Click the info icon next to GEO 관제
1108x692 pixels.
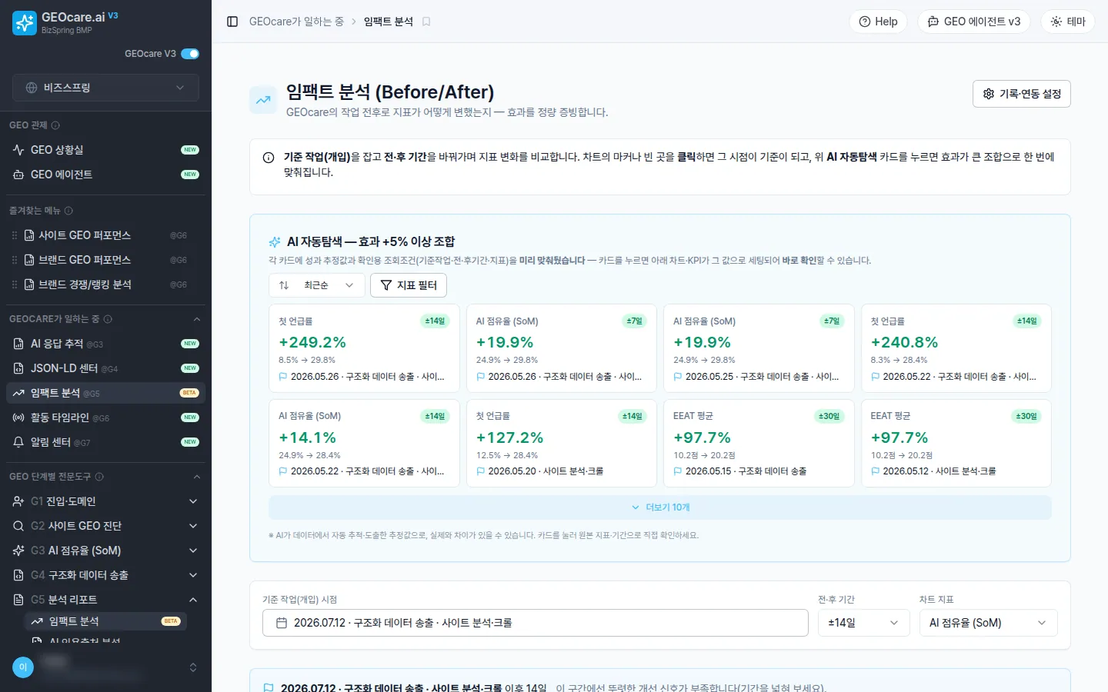click(x=55, y=125)
